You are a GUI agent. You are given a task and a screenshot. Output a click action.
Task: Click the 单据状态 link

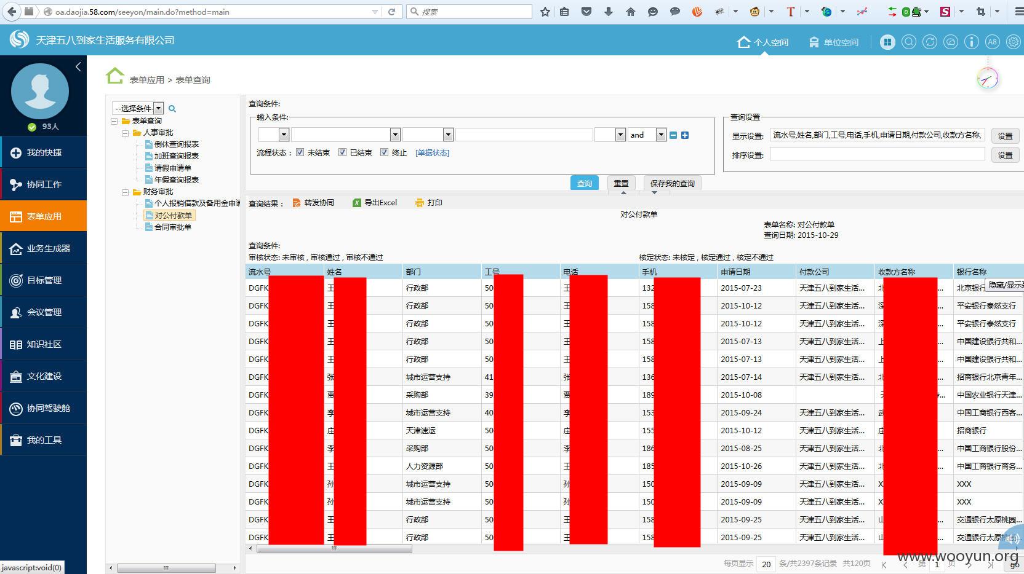tap(433, 153)
